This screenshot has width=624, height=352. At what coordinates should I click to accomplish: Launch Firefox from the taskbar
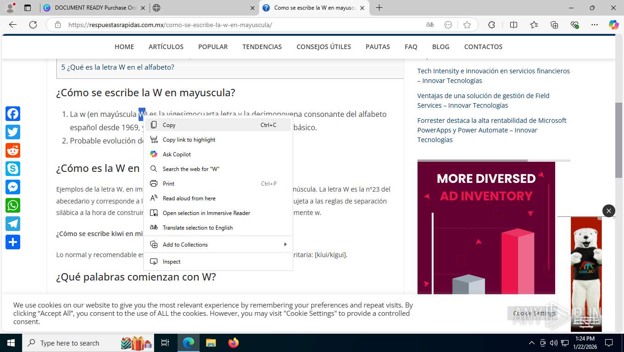click(234, 343)
